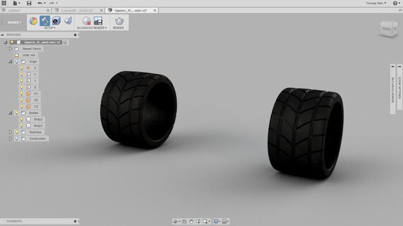Viewport: 403px width, 226px height.
Task: Open the Help question mark menu
Action: [x=395, y=3]
